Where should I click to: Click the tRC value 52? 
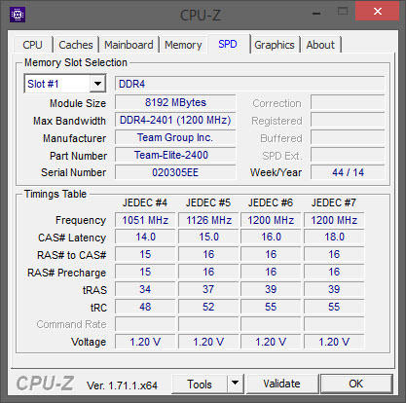tap(208, 307)
